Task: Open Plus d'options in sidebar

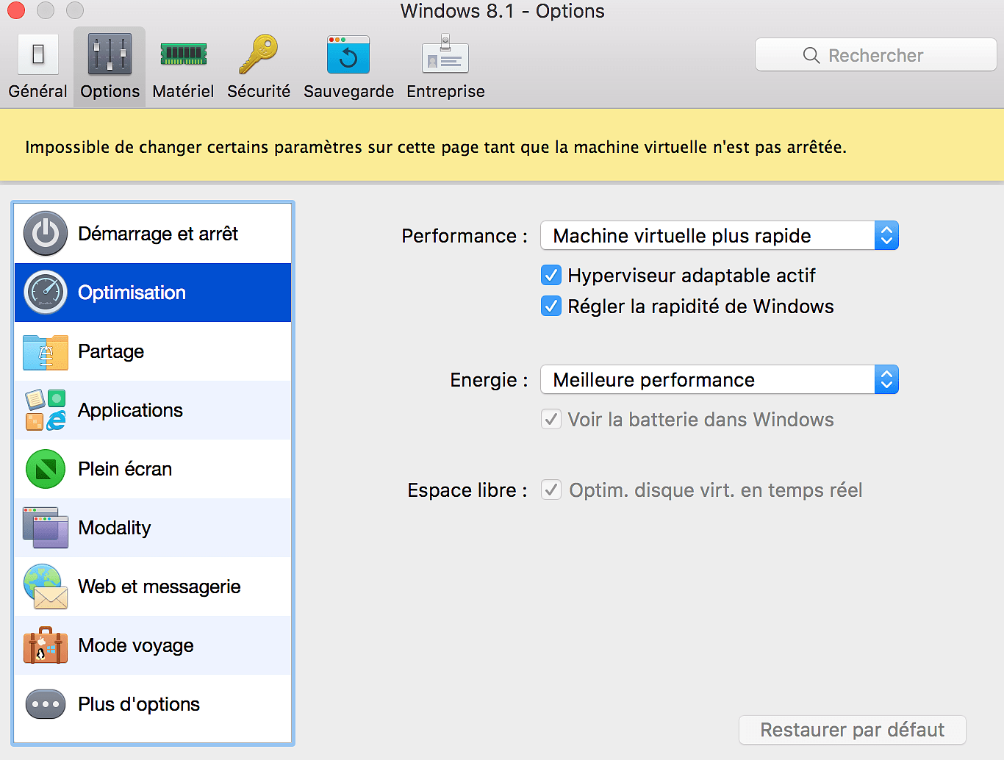Action: point(139,704)
